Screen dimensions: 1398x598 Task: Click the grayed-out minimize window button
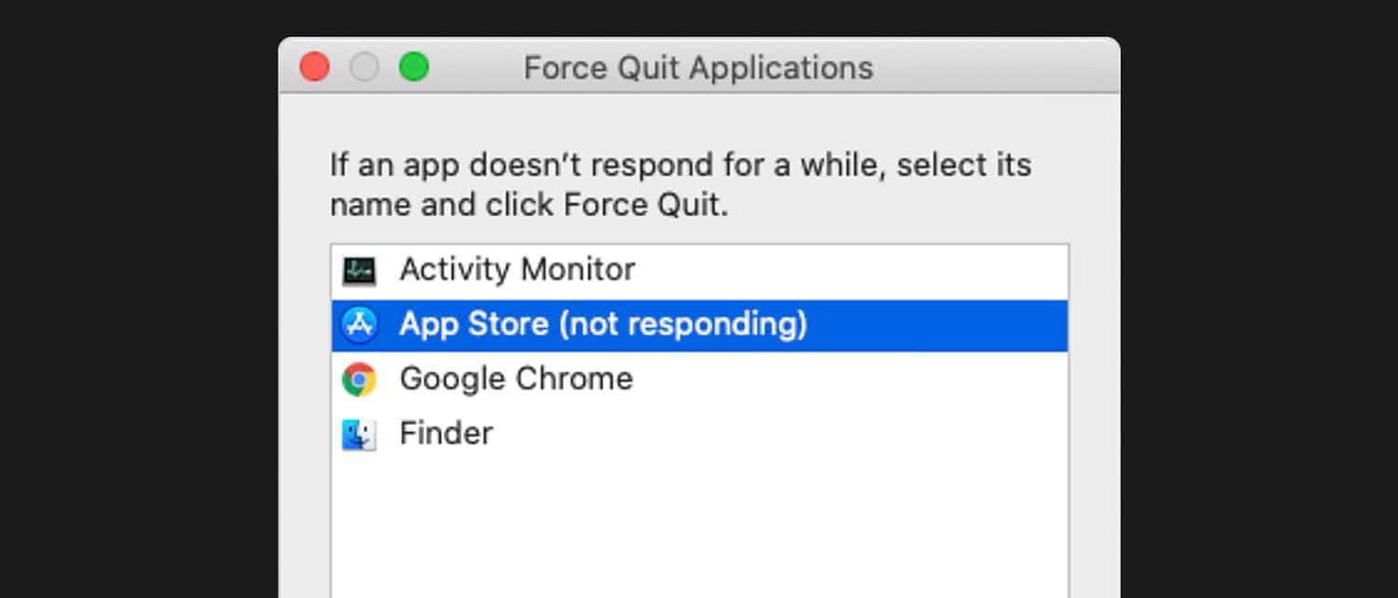(x=364, y=67)
